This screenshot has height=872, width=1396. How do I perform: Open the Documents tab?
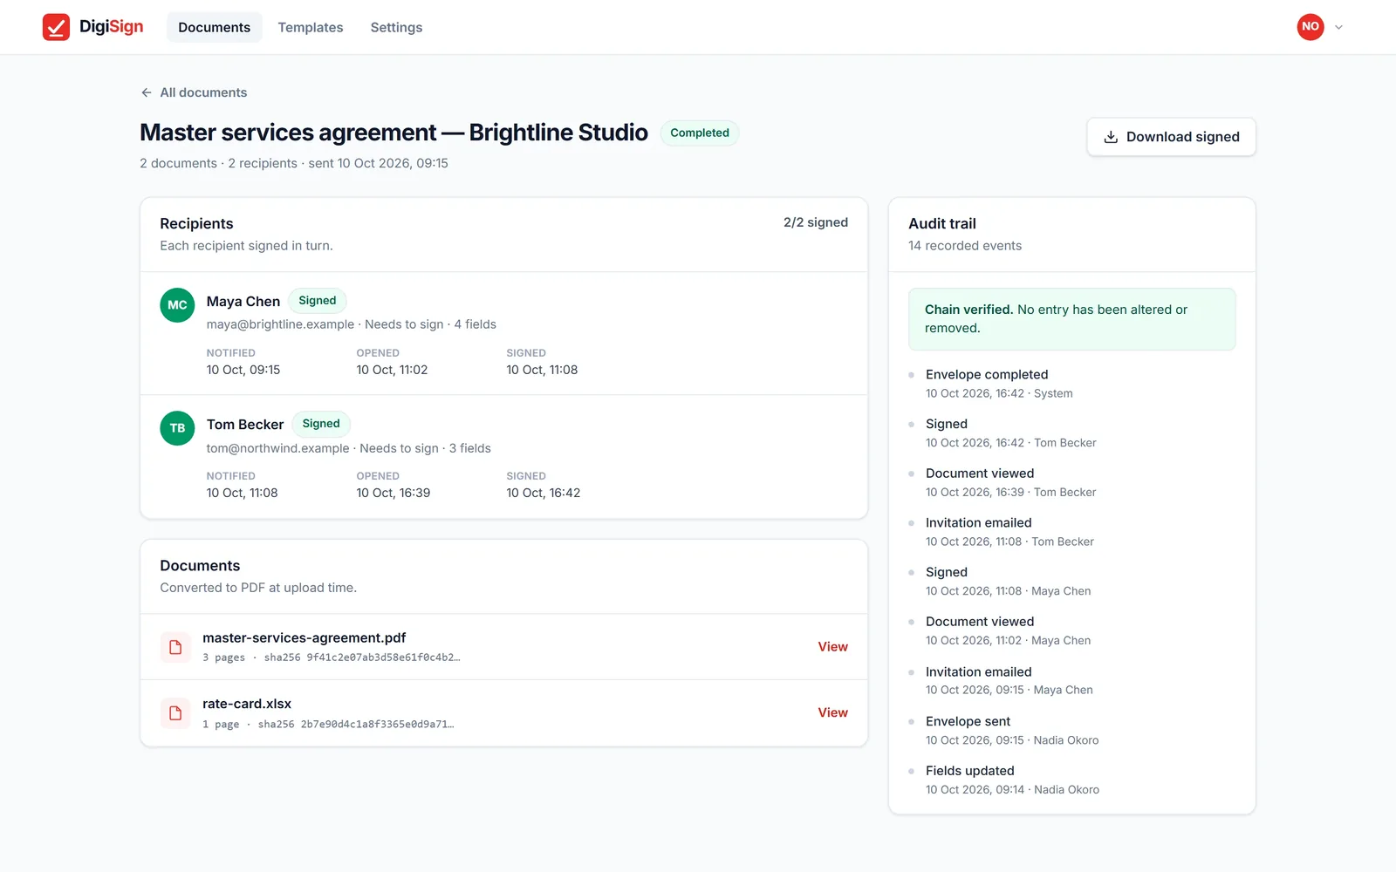(214, 27)
